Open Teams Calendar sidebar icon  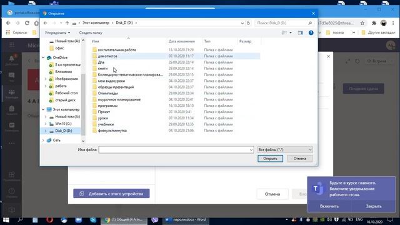pyautogui.click(x=12, y=127)
